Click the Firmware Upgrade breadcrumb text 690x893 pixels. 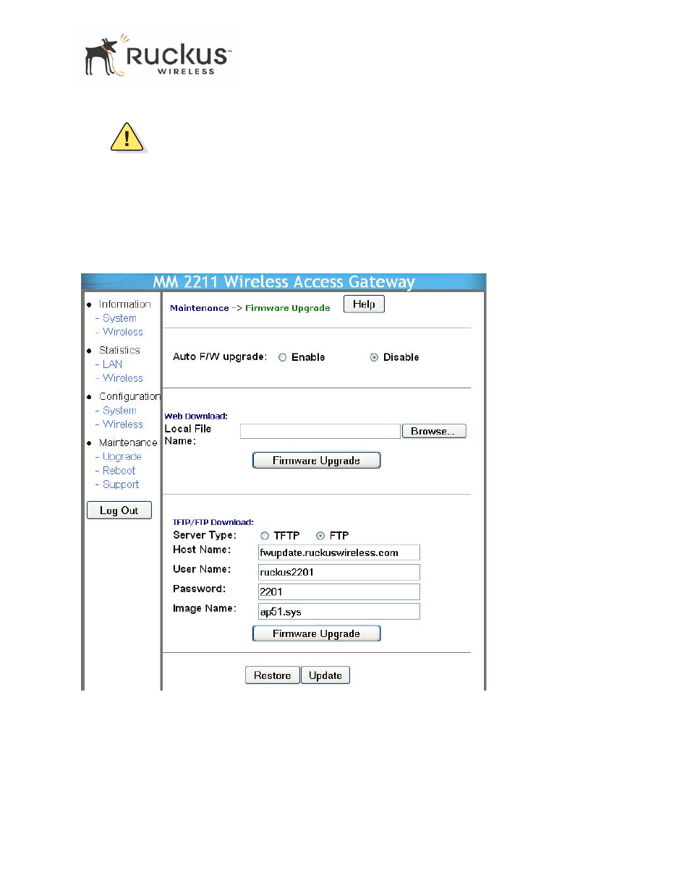click(x=287, y=308)
